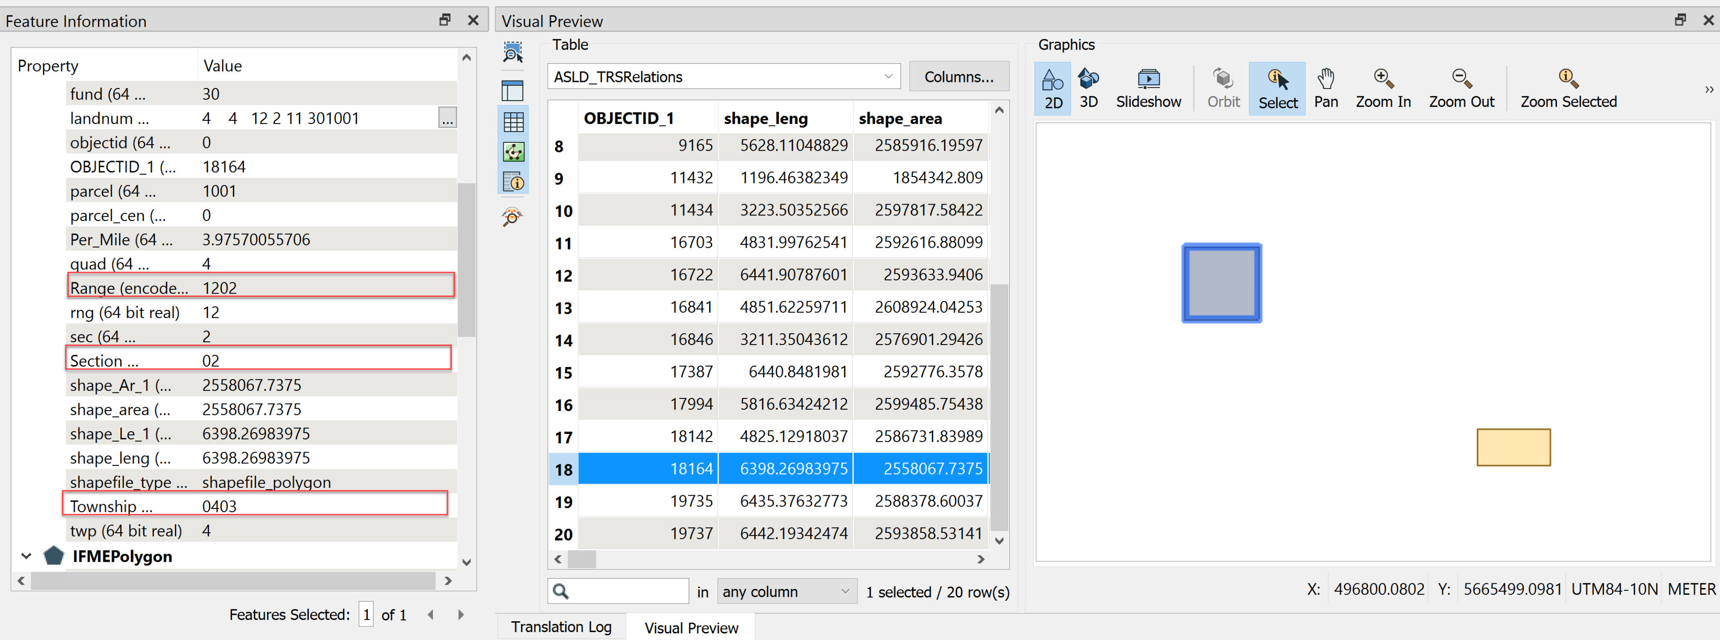
Task: Click Feature Information scrollbar up arrow
Action: point(466,58)
